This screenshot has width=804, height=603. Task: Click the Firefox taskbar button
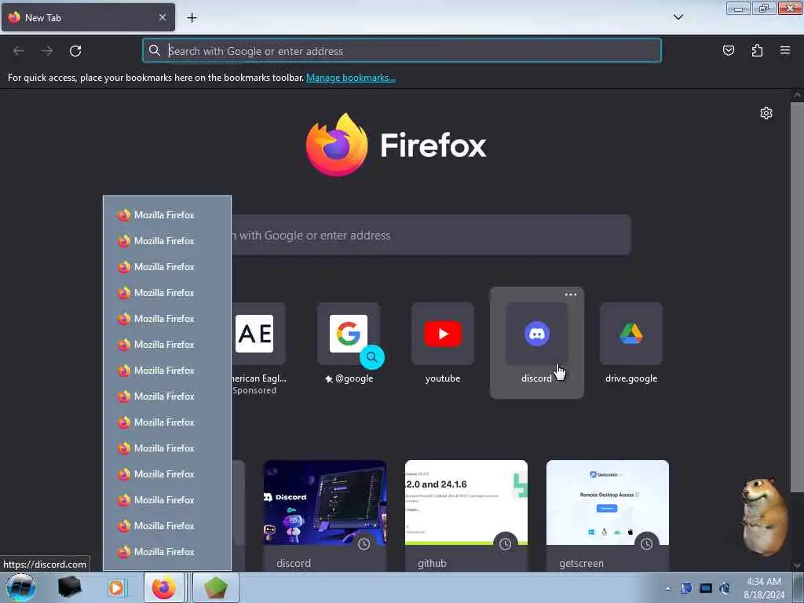163,587
